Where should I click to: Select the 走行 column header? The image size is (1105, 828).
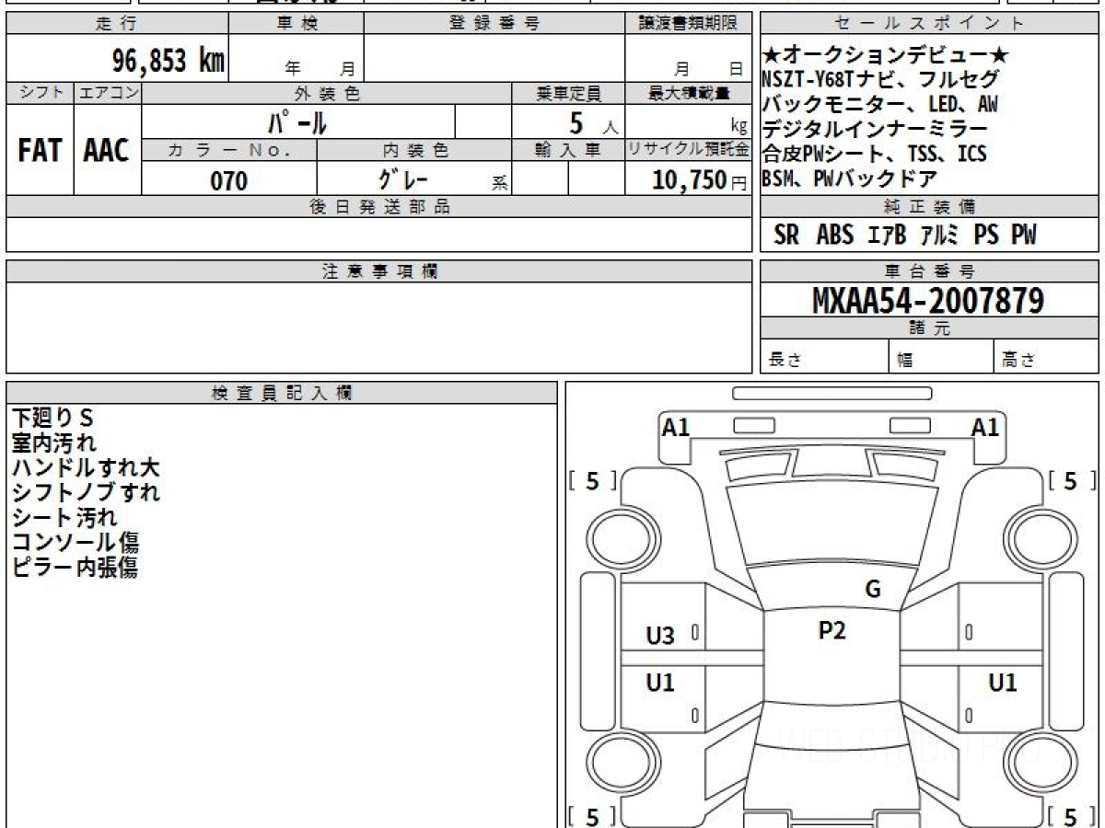(117, 24)
